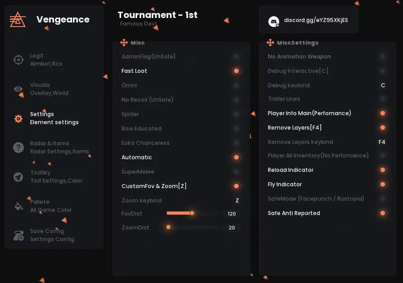Turn off Reload Indicator toggle

(x=382, y=170)
